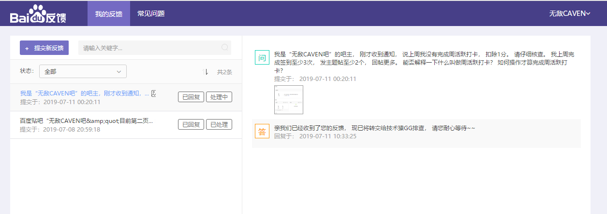Screen dimensions: 607x214
Task: Select the 回复于 2019-07-11 10:33:25 timestamp
Action: 315,136
